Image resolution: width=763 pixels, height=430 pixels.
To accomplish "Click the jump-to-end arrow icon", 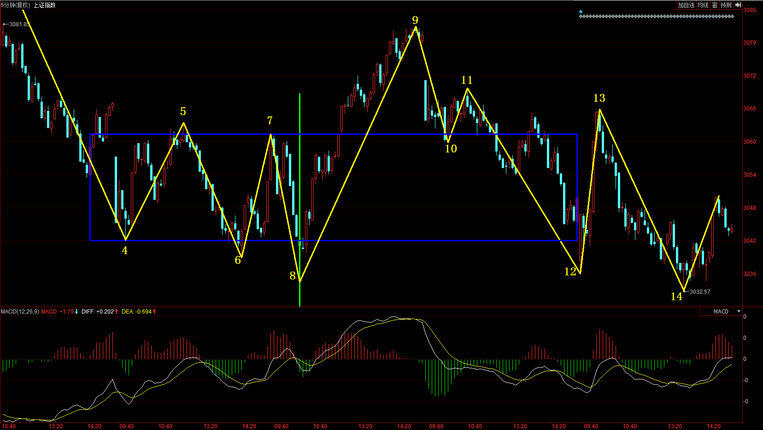I will click(x=738, y=5).
